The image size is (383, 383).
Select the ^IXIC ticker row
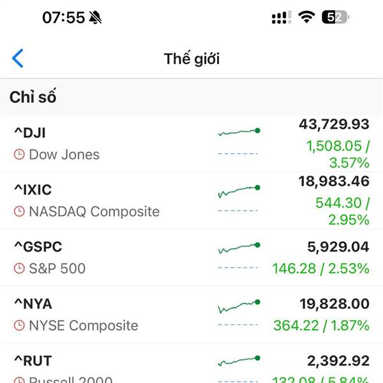point(191,200)
